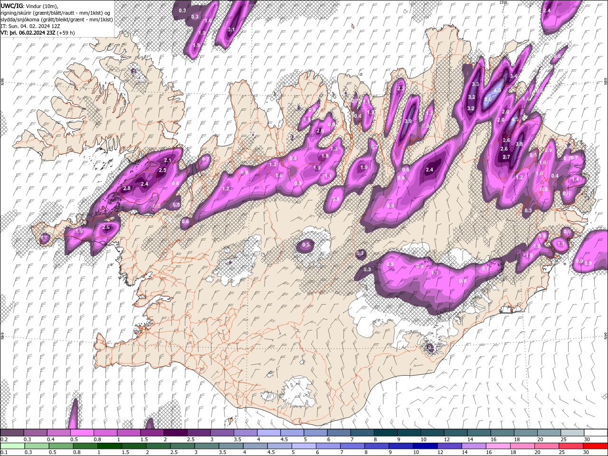Click the '0.2' tick label in snow legend

click(x=4, y=439)
